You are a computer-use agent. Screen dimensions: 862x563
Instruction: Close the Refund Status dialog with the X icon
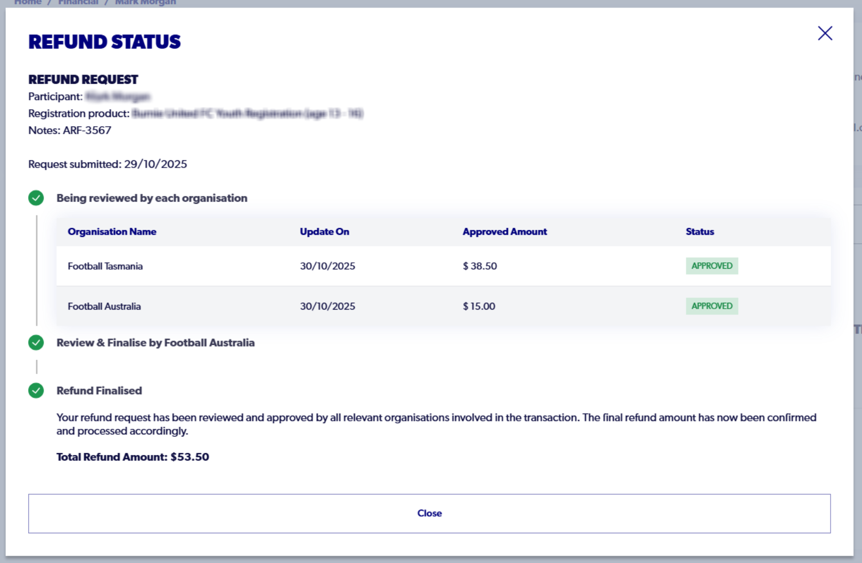coord(825,33)
